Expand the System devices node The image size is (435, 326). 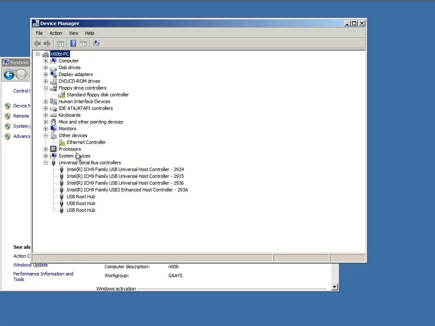[45, 156]
